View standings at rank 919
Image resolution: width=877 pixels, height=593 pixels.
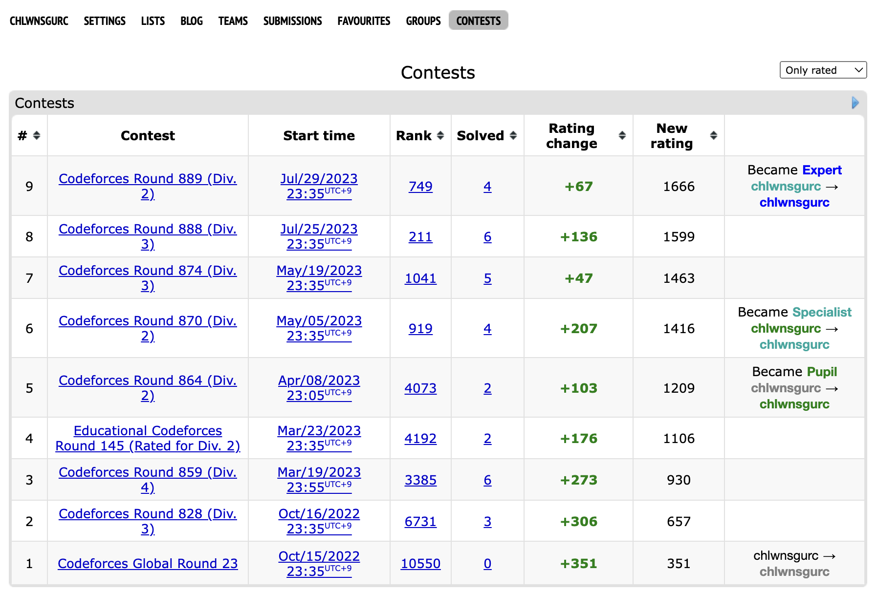pyautogui.click(x=420, y=328)
